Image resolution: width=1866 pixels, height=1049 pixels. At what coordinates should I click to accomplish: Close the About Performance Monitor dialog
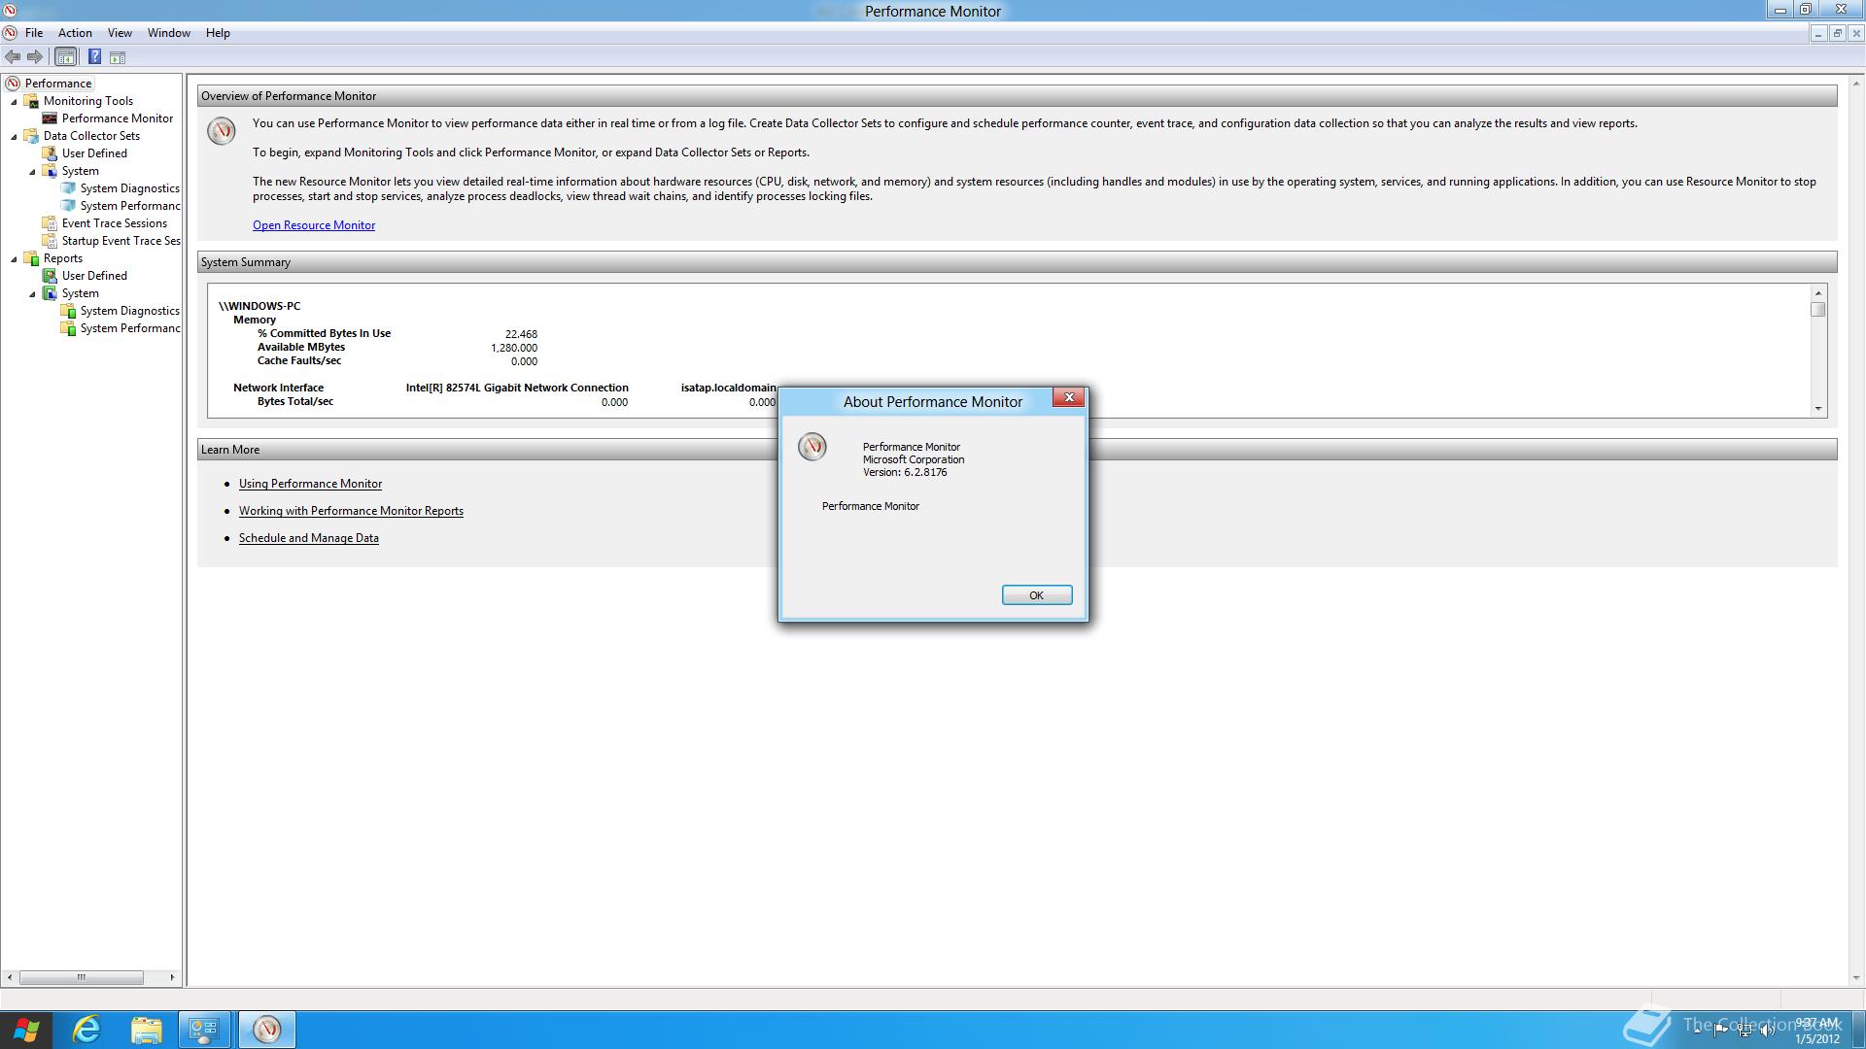[x=1069, y=397]
